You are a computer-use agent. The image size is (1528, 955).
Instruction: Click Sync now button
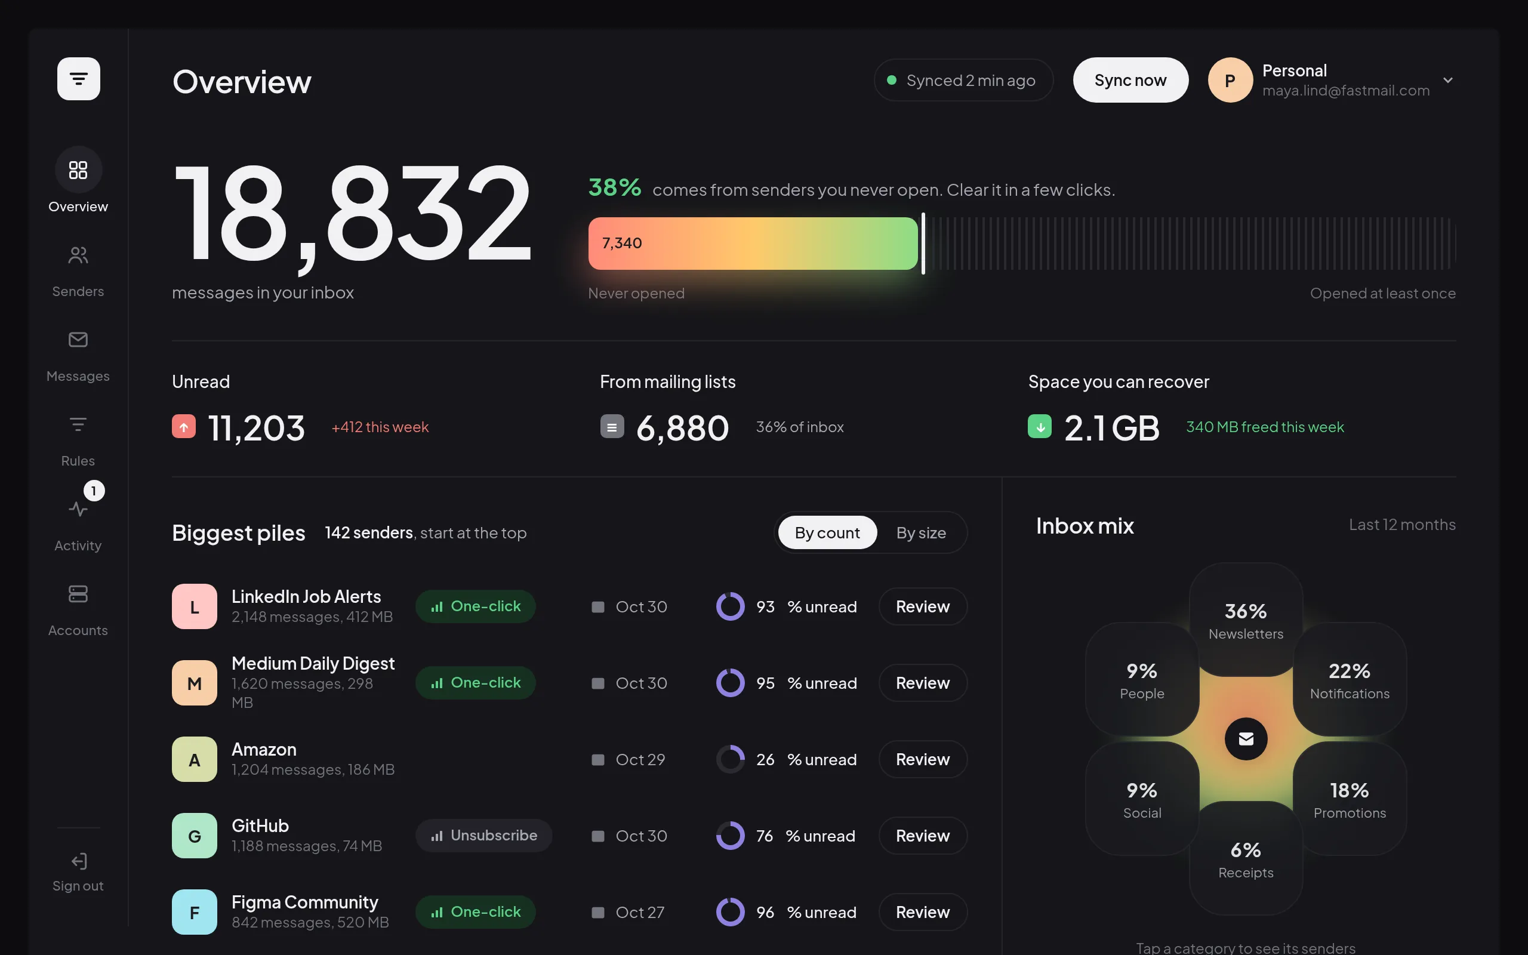(x=1130, y=80)
